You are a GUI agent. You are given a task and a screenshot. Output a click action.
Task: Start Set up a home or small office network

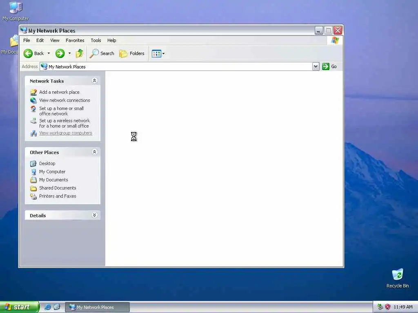(61, 111)
